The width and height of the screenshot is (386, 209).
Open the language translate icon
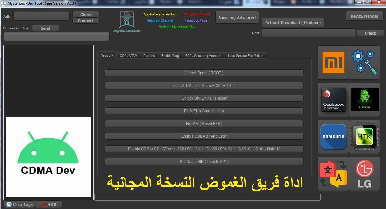point(333,174)
